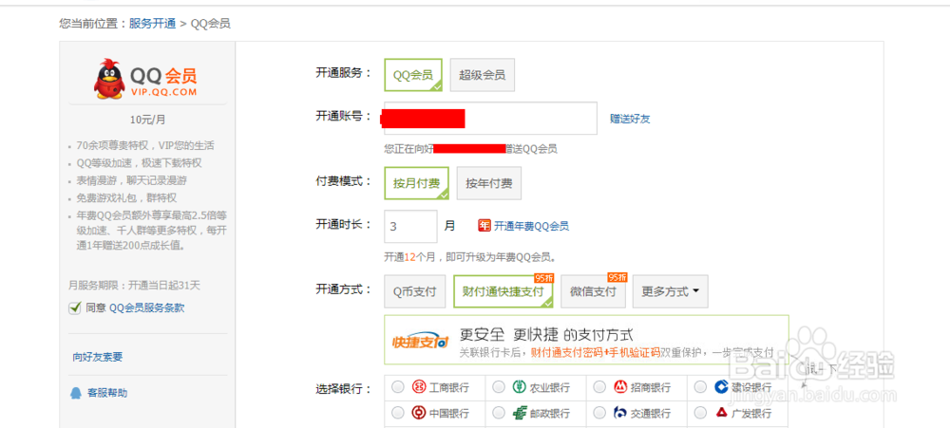Toggle the 同意 QQ会员服务条款 checkbox

(x=74, y=308)
